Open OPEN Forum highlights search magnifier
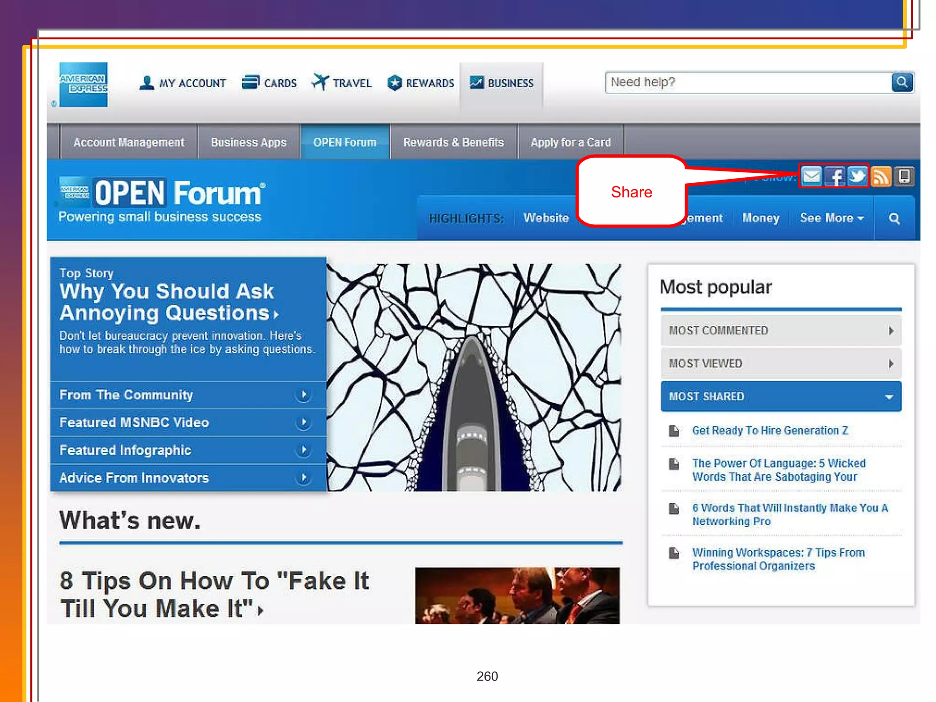Viewport: 936px width, 702px height. pyautogui.click(x=894, y=218)
